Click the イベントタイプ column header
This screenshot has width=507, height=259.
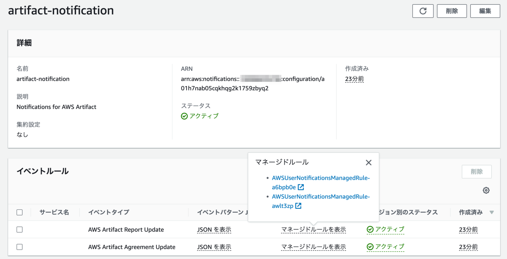click(x=109, y=212)
